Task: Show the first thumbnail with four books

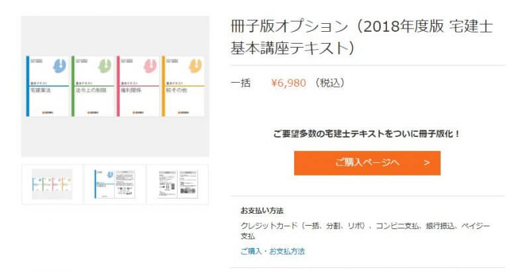Action: click(x=52, y=184)
